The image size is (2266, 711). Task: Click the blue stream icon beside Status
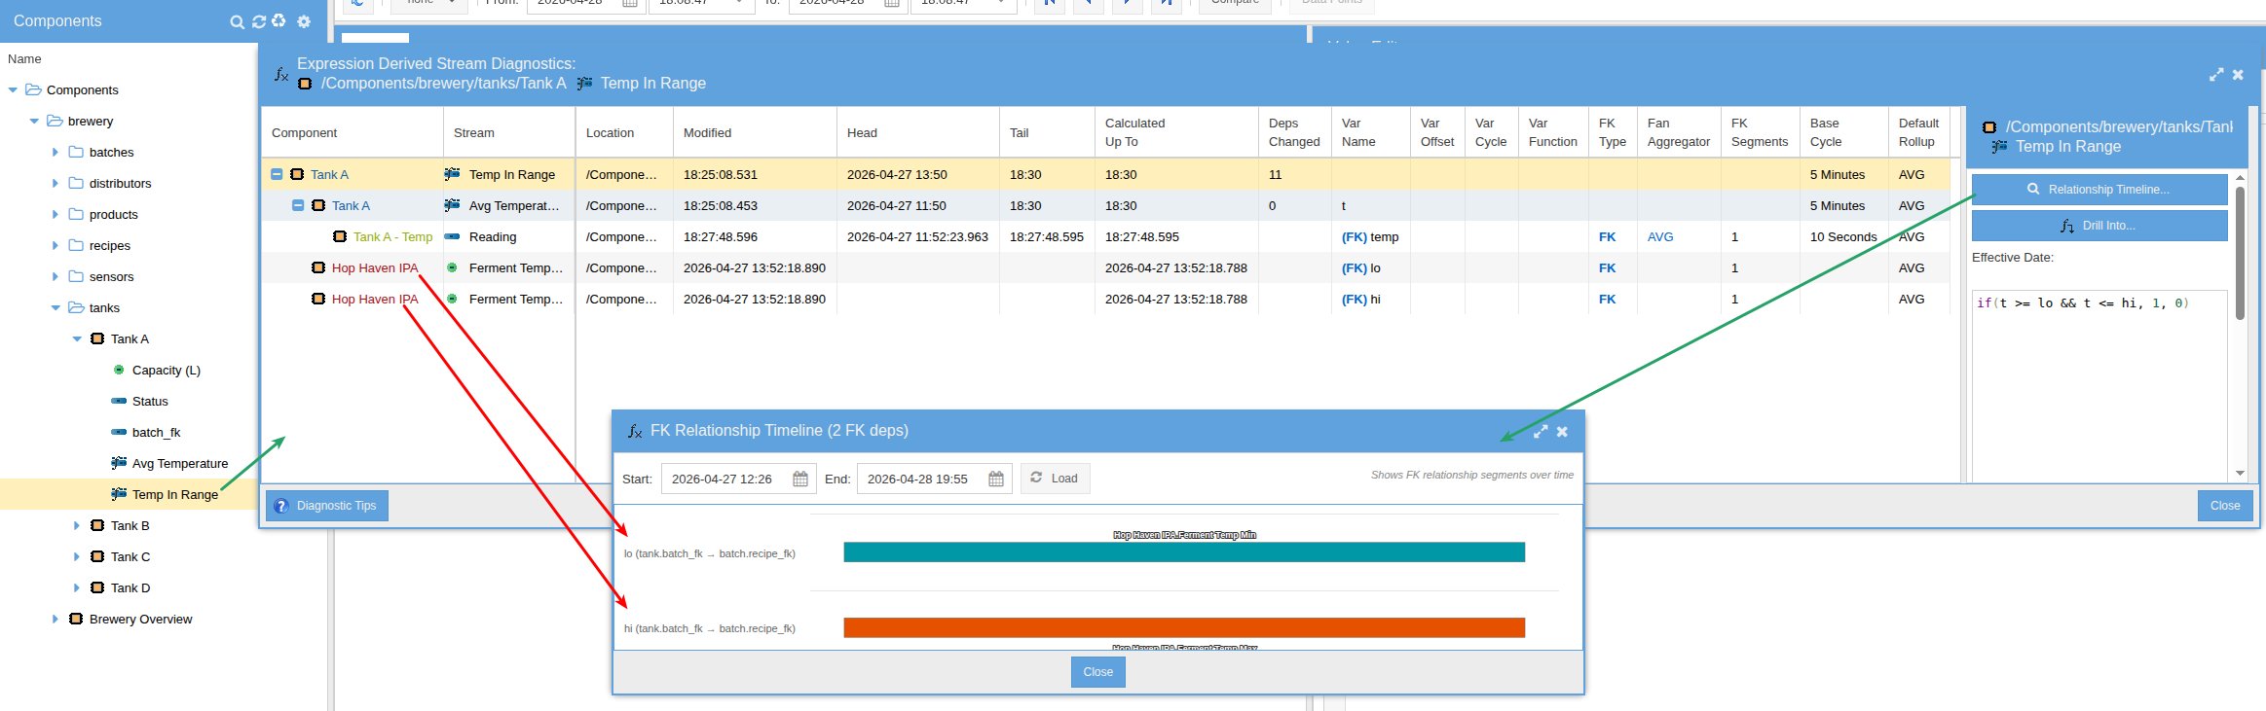(119, 401)
